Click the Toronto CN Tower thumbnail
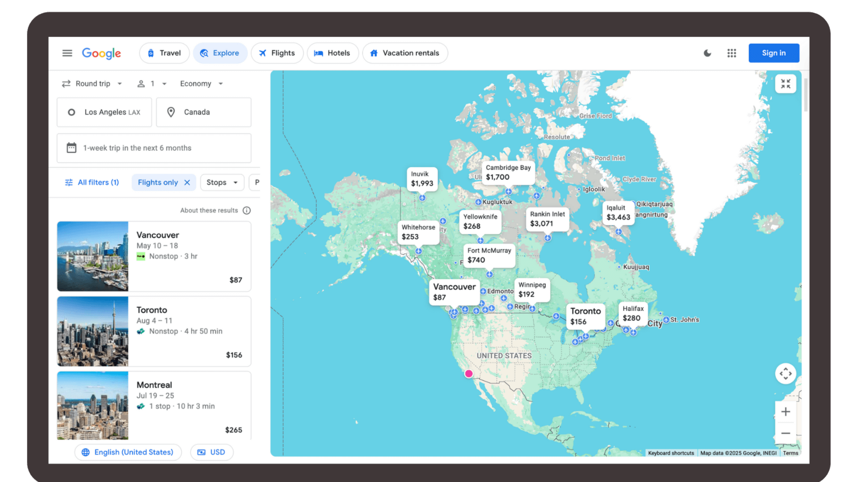Viewport: 858px width, 482px height. click(x=93, y=331)
